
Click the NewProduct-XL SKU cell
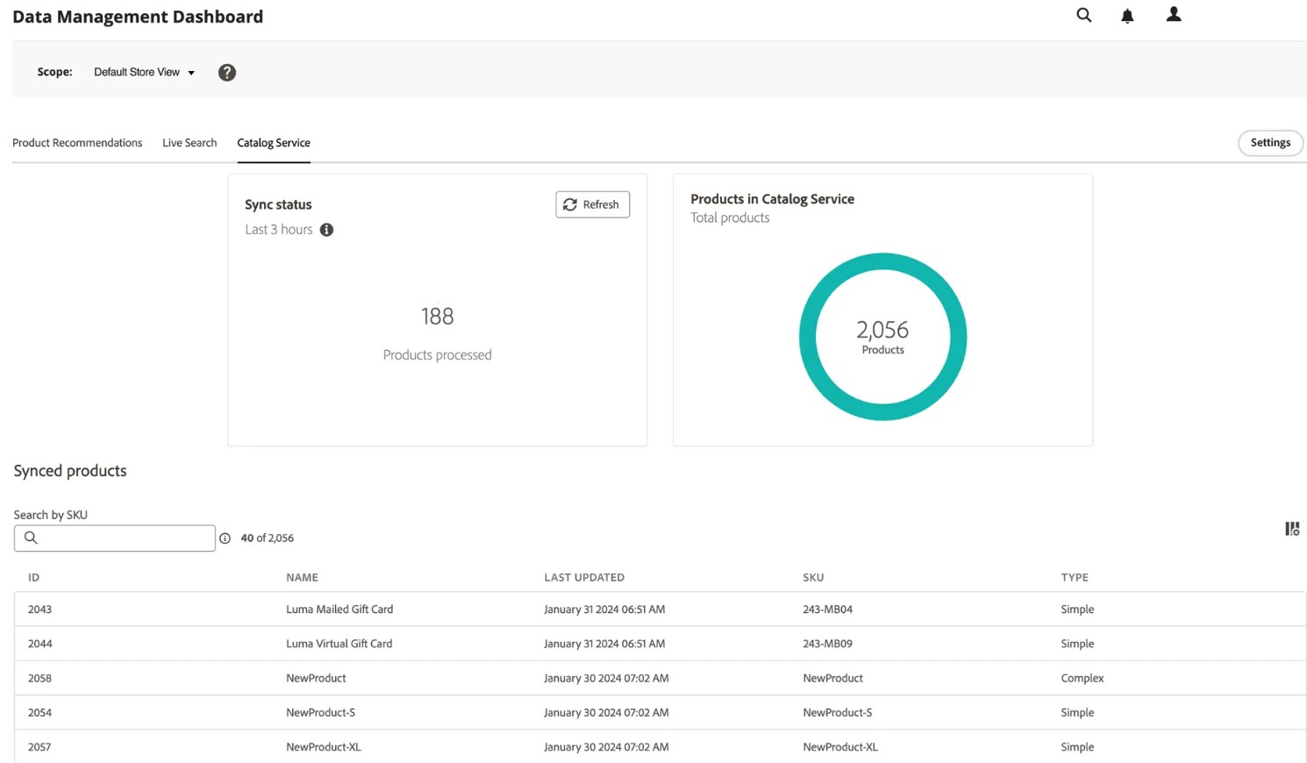840,747
